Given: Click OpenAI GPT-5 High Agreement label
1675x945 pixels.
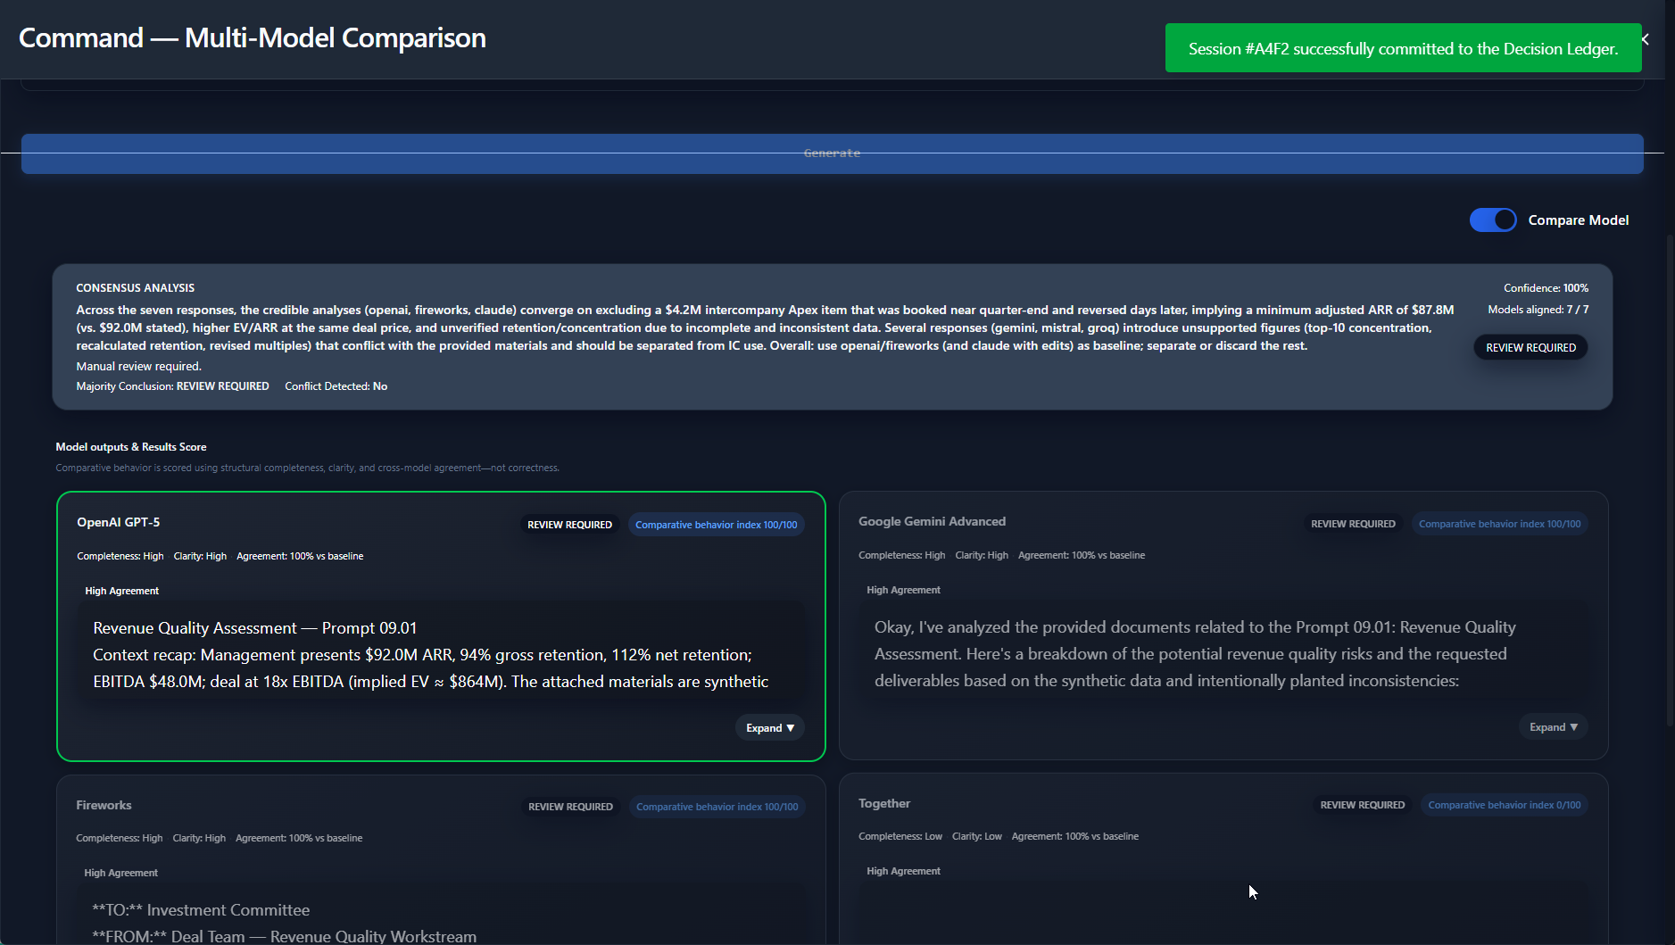Looking at the screenshot, I should [x=121, y=591].
